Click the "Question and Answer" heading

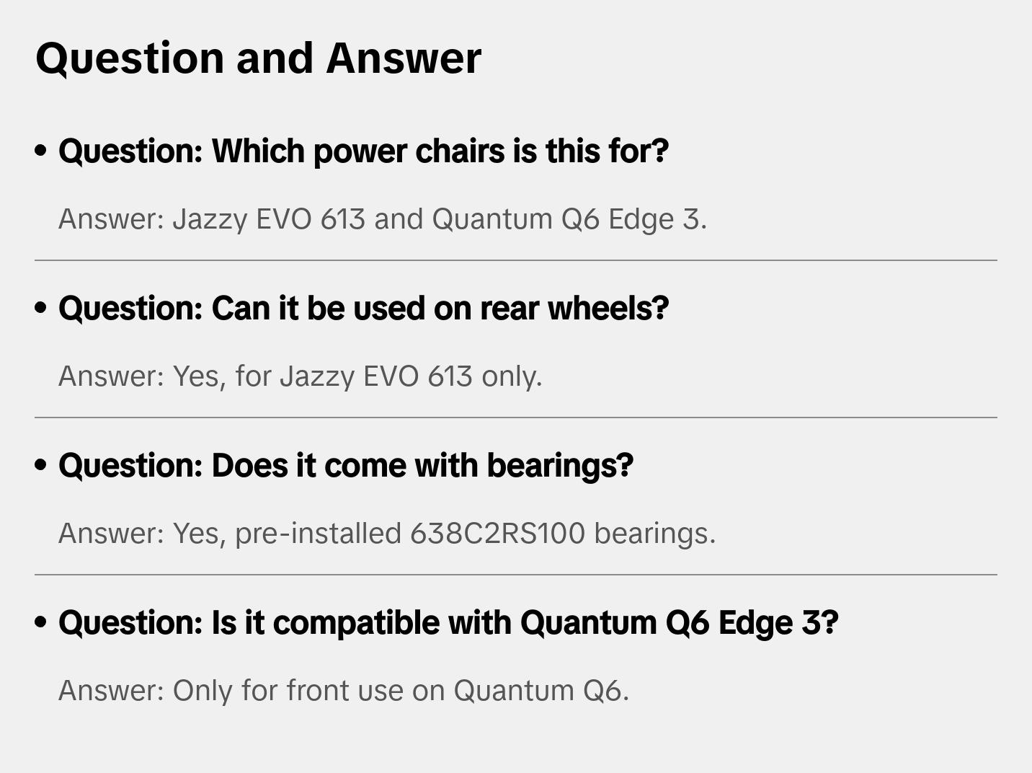pyautogui.click(x=258, y=58)
